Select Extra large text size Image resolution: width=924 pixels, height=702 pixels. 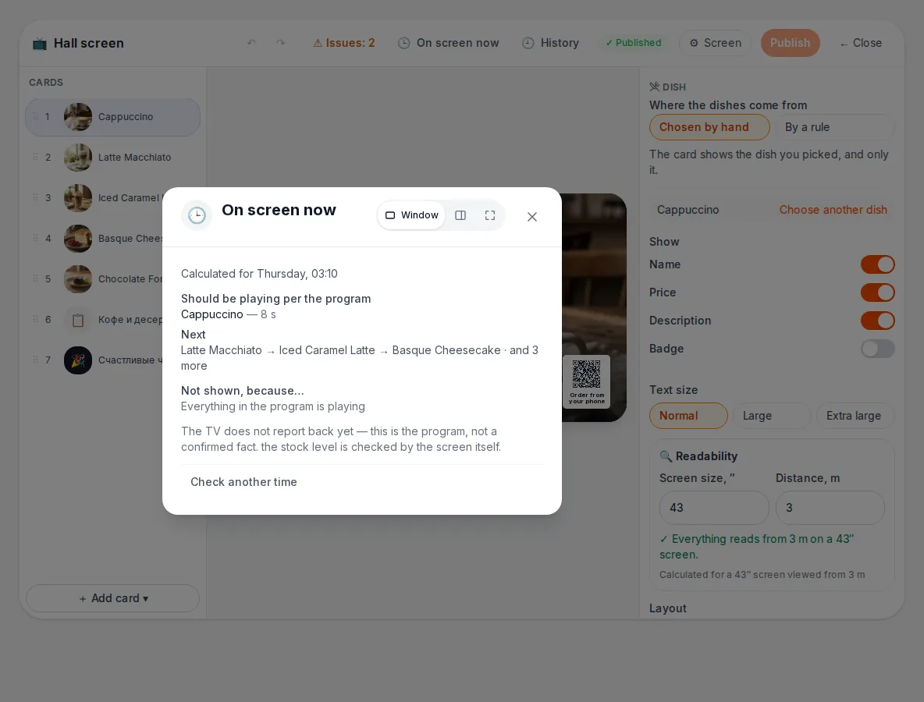[x=855, y=416]
